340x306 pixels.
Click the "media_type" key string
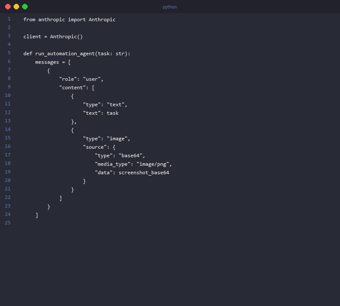(113, 164)
